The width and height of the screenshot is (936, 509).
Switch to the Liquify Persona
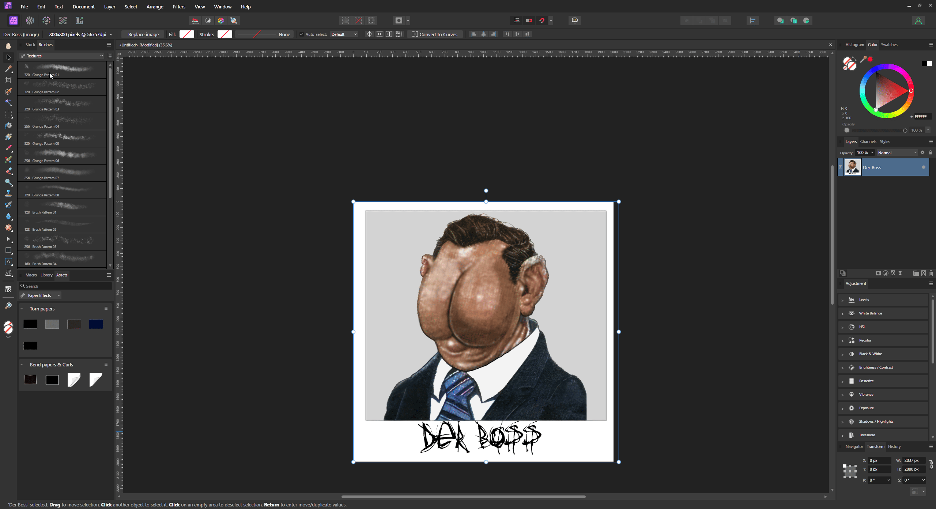pyautogui.click(x=30, y=20)
